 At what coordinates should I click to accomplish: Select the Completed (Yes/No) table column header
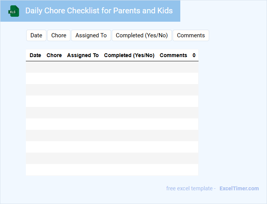[129, 55]
